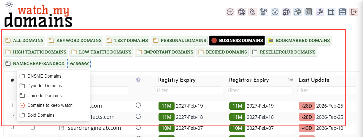Open the notebook report icon
Image resolution: width=363 pixels, height=137 pixels.
[x=309, y=12]
